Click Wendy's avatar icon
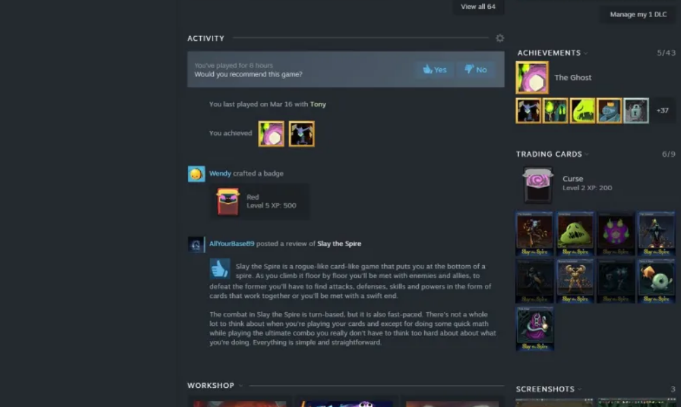This screenshot has height=407, width=681. [x=196, y=174]
